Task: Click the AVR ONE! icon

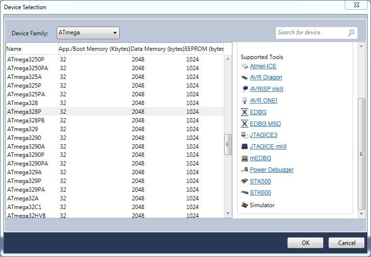Action: click(x=245, y=101)
